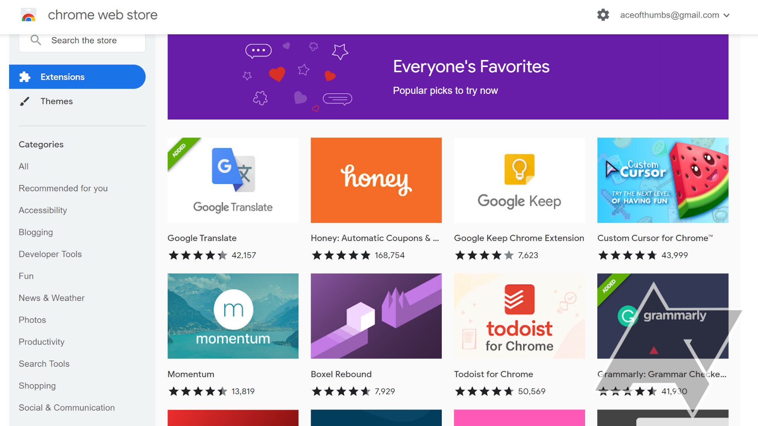Click the Todoist for Chrome icon

tap(519, 316)
